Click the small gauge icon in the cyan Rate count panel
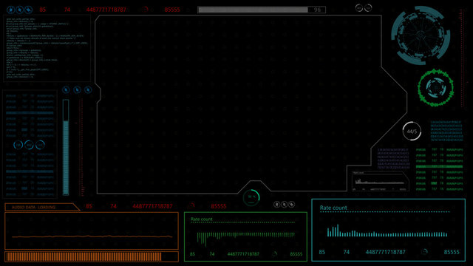 [424, 252]
